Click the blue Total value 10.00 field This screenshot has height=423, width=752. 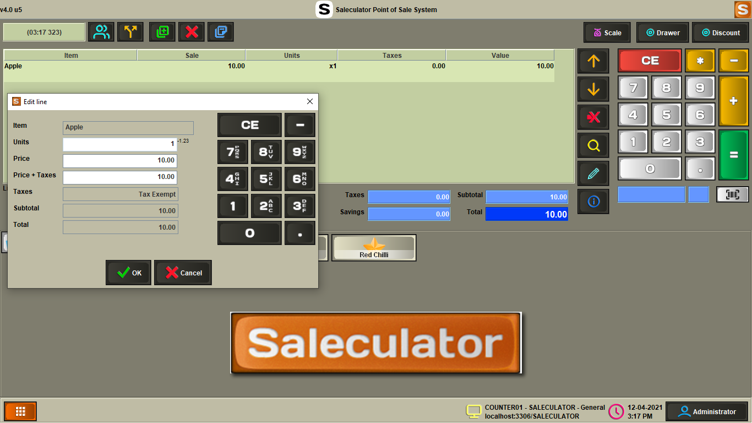pos(526,214)
